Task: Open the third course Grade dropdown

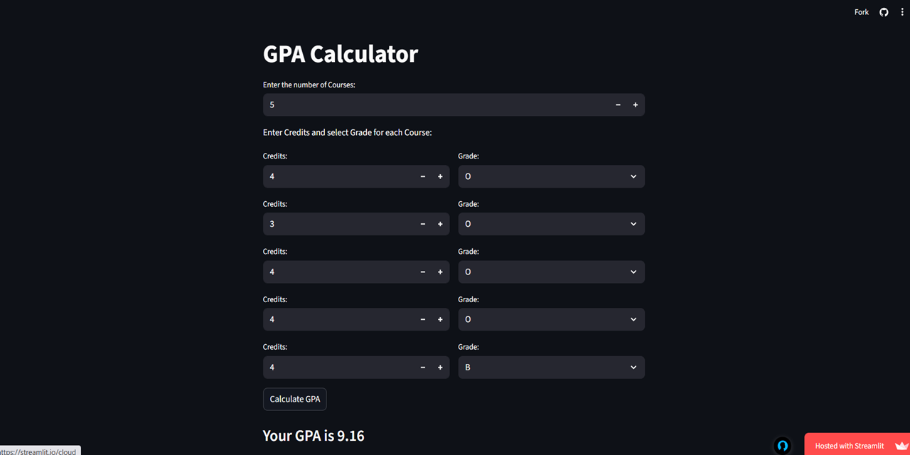Action: tap(551, 272)
